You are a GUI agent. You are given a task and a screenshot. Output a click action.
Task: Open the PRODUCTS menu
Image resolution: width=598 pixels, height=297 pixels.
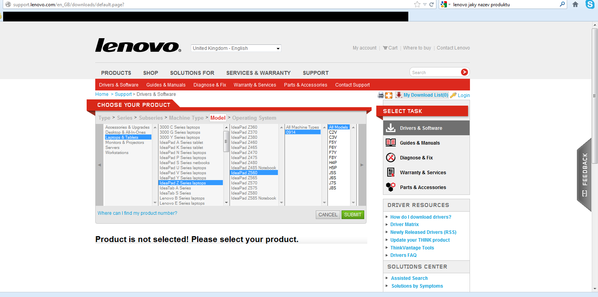pos(116,73)
